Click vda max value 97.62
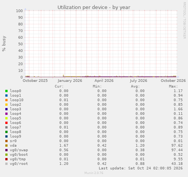Screen dimensions: 188x177 point(177,146)
